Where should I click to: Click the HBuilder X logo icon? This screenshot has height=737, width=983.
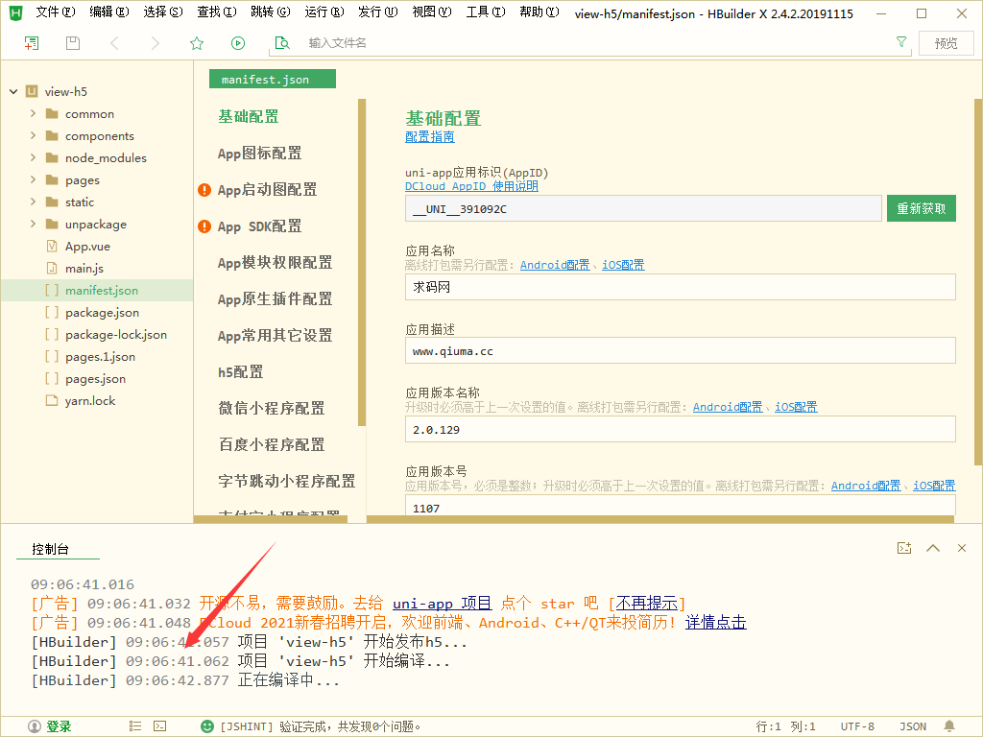(15, 12)
